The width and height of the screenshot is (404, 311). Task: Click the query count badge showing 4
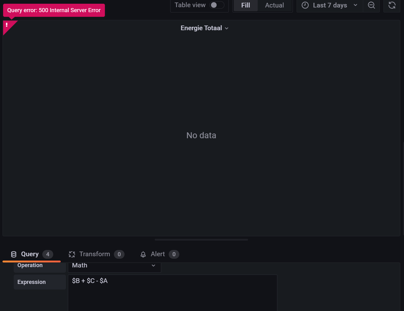48,254
